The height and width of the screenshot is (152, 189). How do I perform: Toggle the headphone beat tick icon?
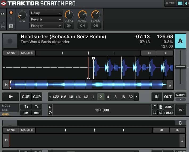(50, 113)
